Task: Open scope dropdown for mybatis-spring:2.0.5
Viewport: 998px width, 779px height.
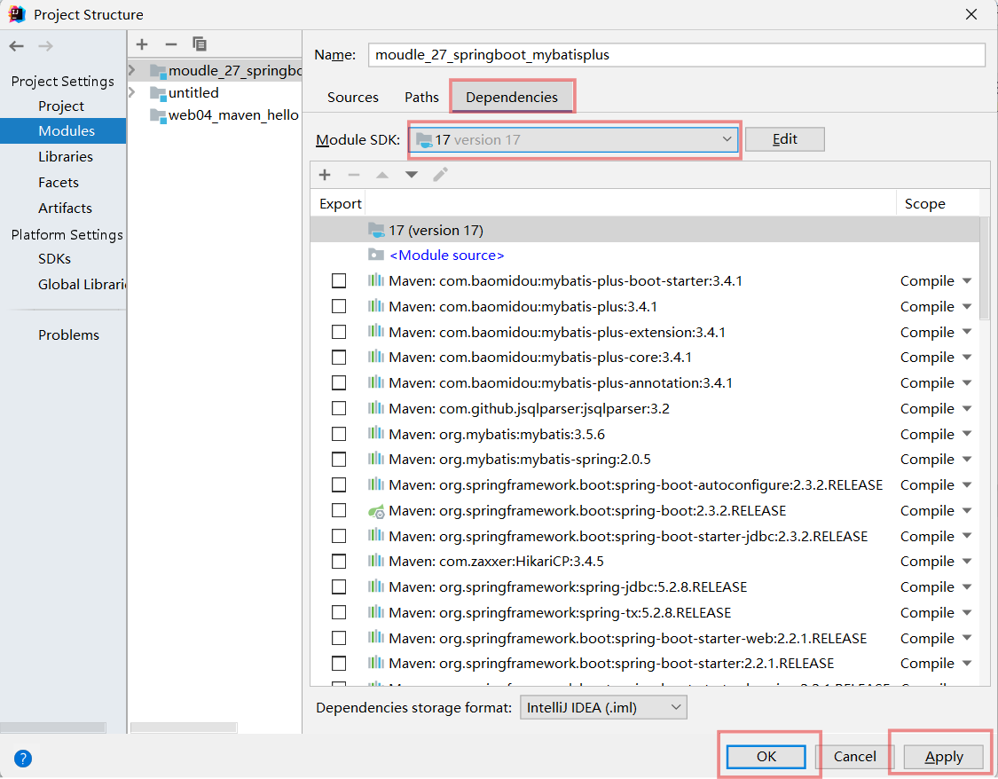Action: coord(967,459)
